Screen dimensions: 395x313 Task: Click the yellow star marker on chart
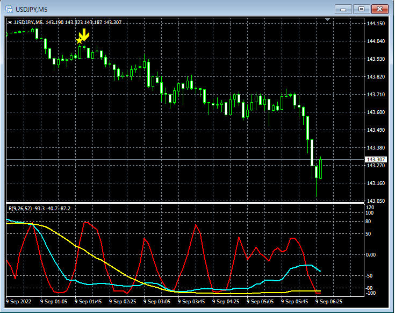(79, 40)
